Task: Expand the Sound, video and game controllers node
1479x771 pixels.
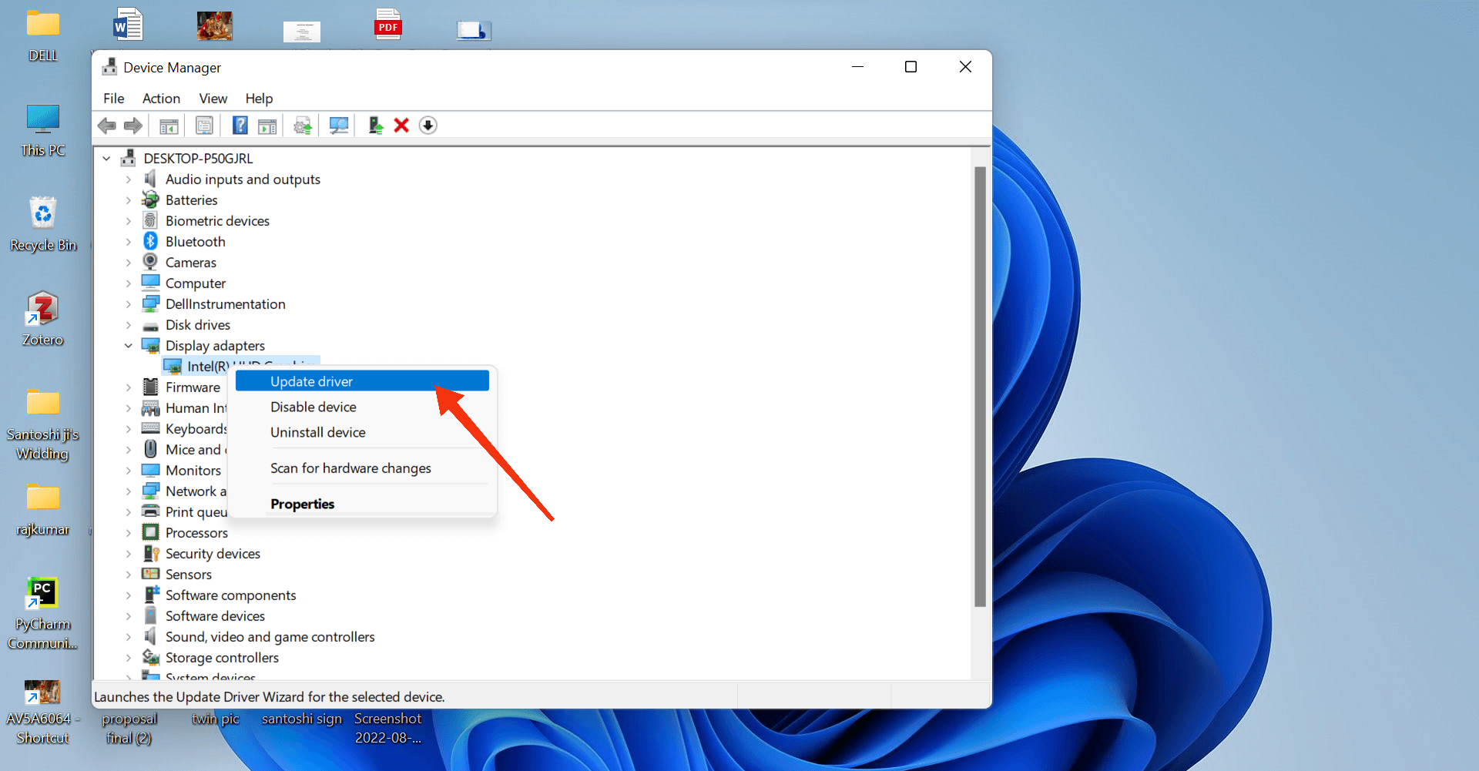Action: (x=129, y=637)
